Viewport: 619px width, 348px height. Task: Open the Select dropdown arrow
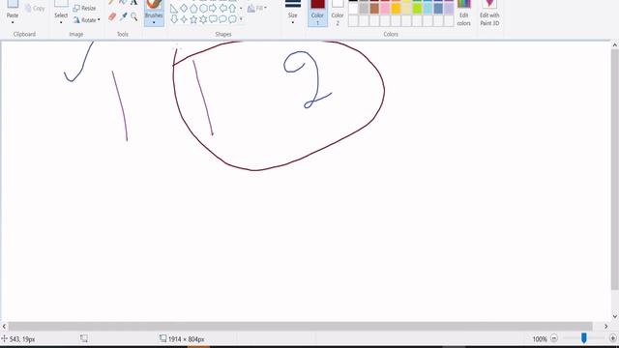[61, 22]
